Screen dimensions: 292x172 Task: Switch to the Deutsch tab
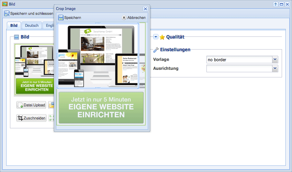[x=32, y=25]
